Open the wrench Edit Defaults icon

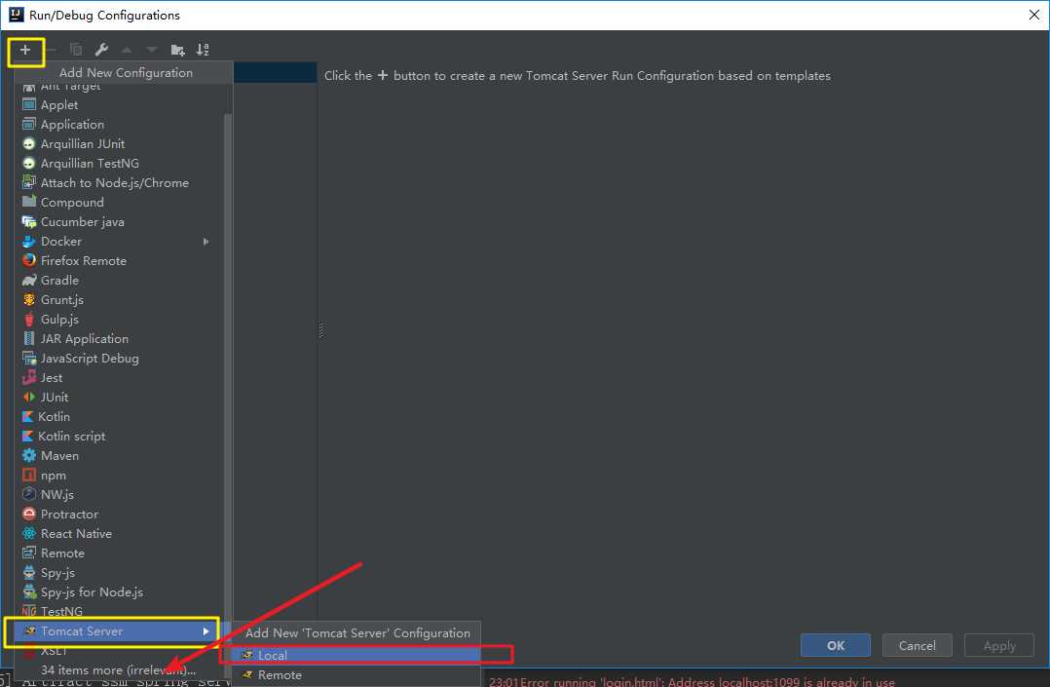click(x=101, y=50)
